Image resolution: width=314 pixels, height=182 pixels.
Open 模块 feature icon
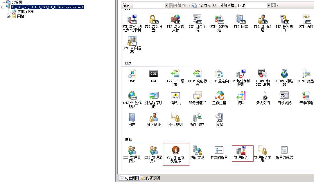coord(241,98)
